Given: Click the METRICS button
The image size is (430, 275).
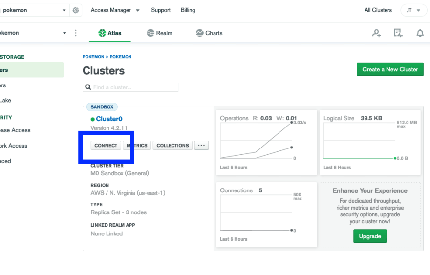Looking at the screenshot, I should pyautogui.click(x=137, y=145).
